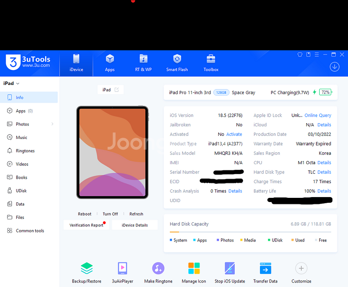Click the System legend color swatch
Image resolution: width=348 pixels, height=287 pixels.
(x=171, y=240)
